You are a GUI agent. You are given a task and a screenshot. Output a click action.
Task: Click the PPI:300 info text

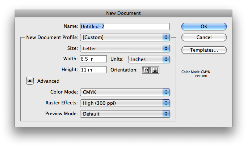coord(201,76)
